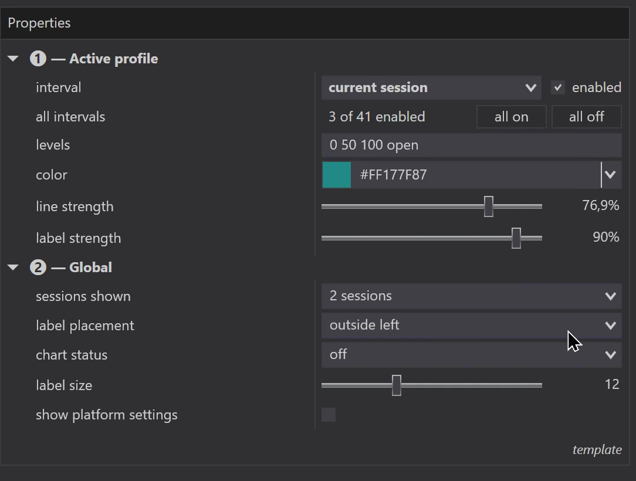Open the color dropdown arrow
The image size is (636, 481).
tap(610, 175)
